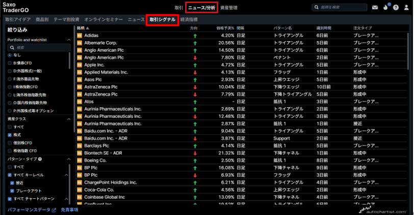Click the ペナント pattern for Anglo American Plc
The height and width of the screenshot is (215, 414).
pyautogui.click(x=282, y=57)
